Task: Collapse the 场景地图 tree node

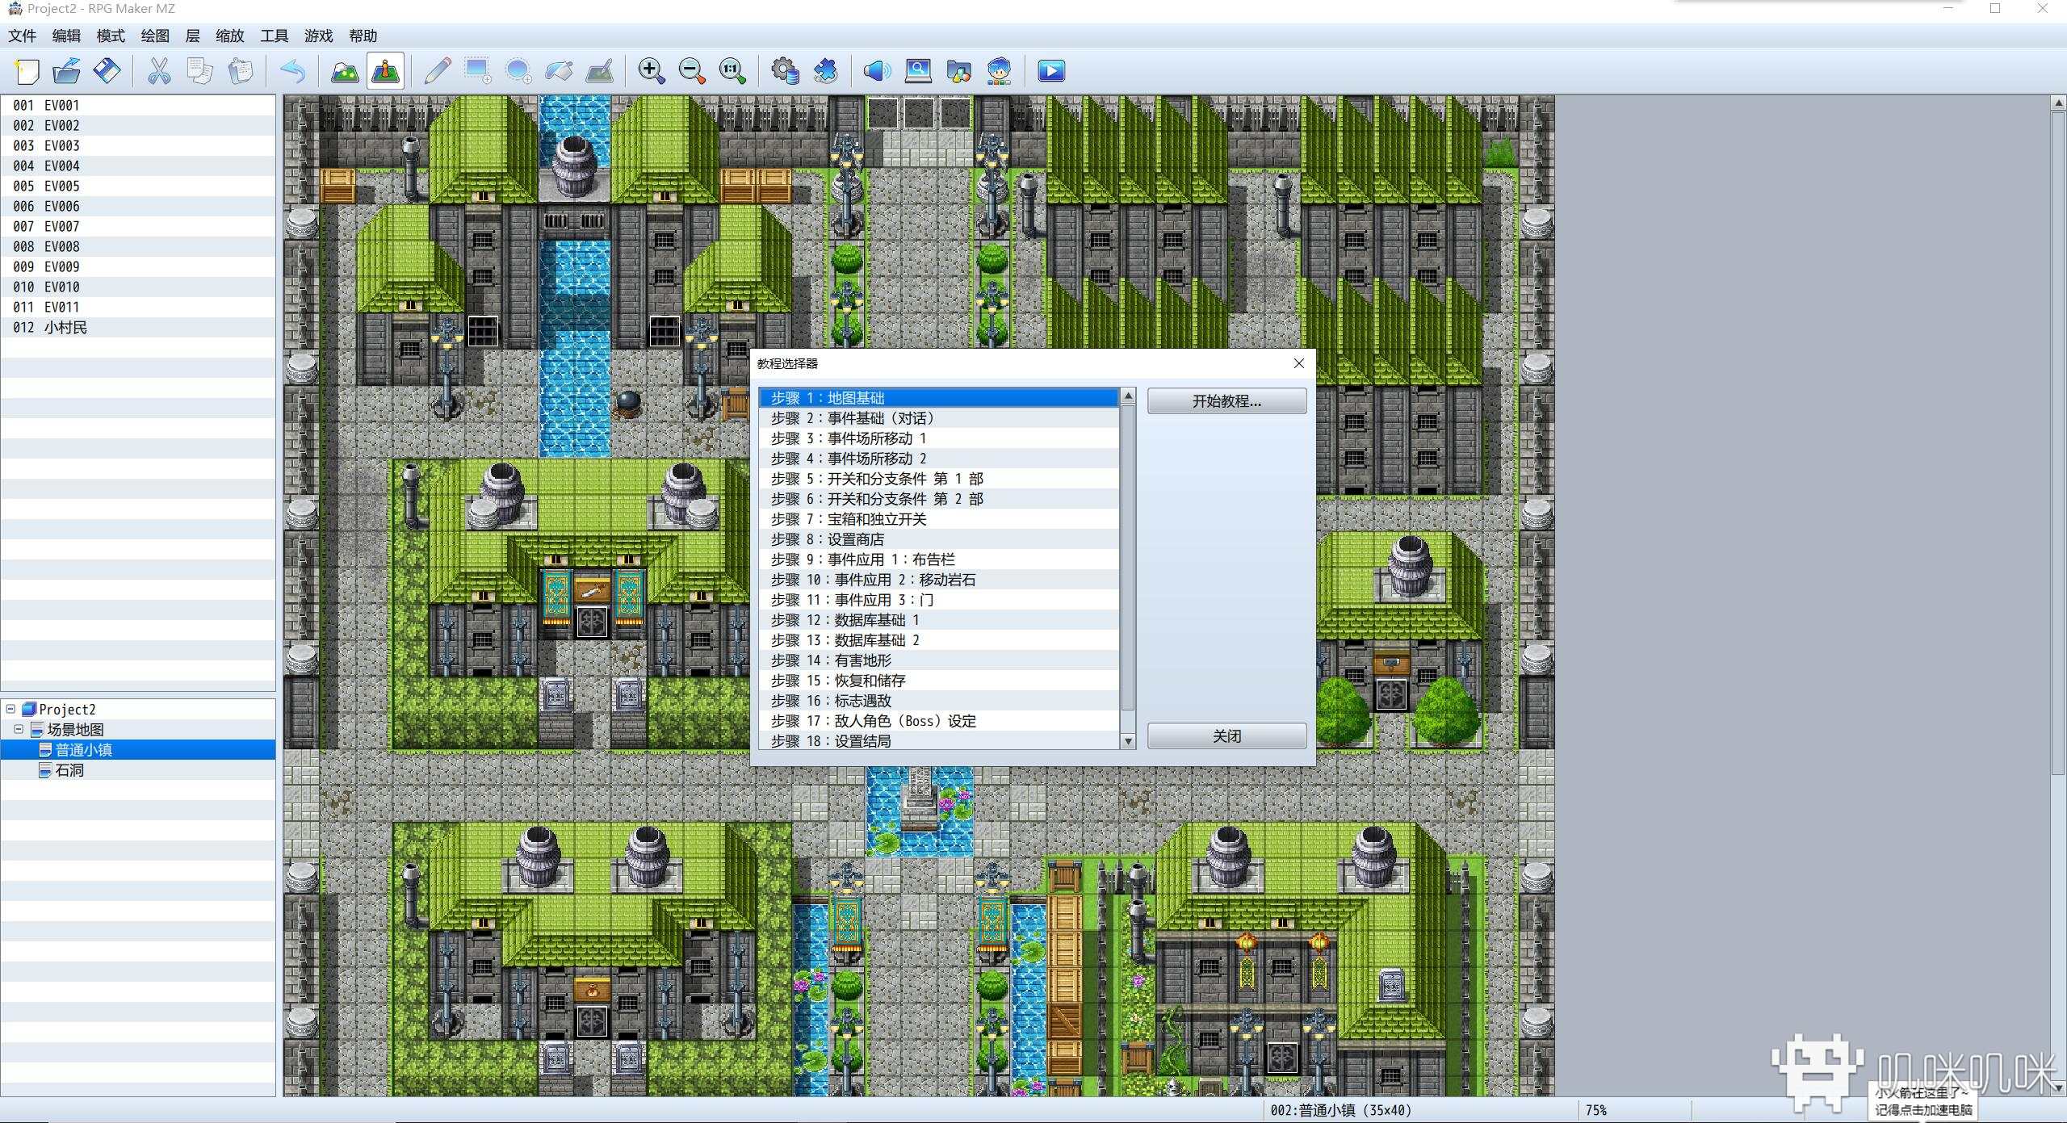Action: (x=19, y=729)
